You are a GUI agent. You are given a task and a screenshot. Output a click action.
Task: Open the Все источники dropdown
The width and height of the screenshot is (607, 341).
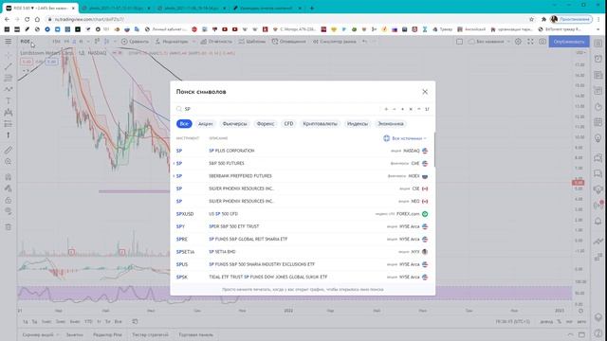pos(405,138)
